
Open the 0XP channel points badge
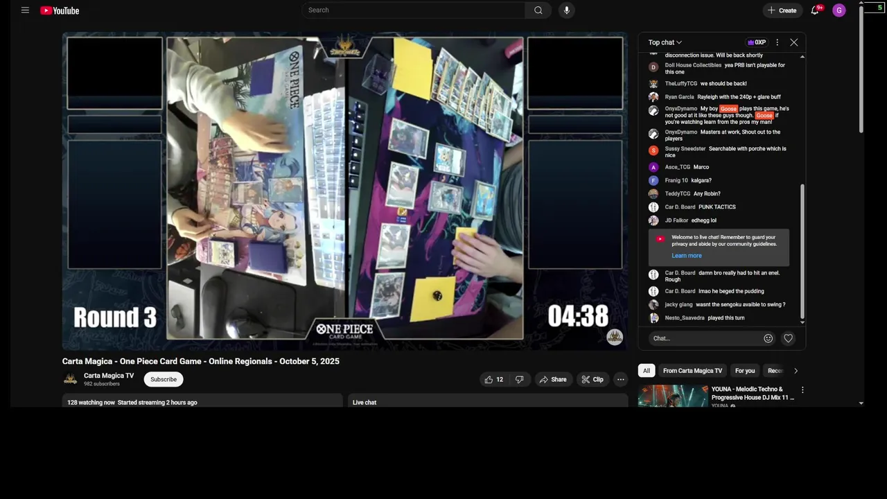point(756,42)
